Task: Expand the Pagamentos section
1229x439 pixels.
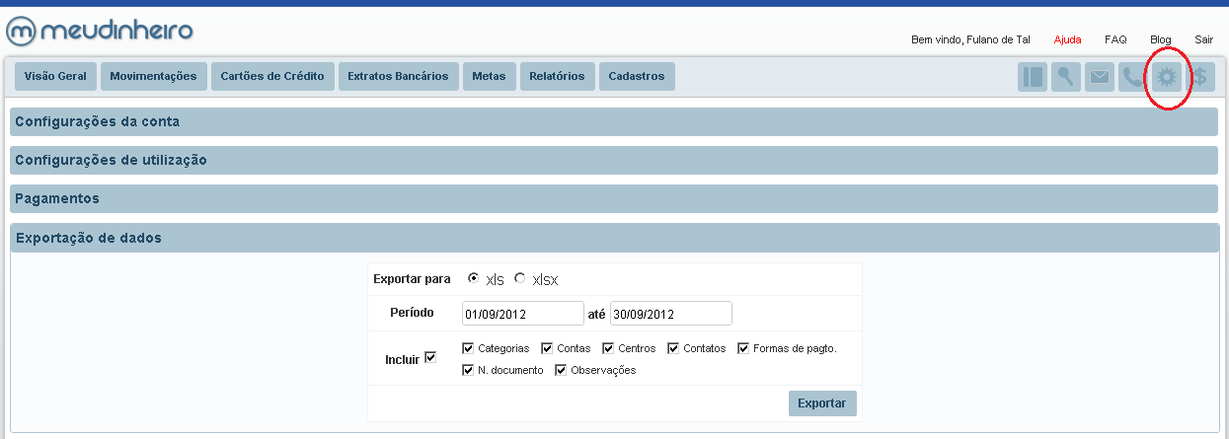Action: point(613,198)
